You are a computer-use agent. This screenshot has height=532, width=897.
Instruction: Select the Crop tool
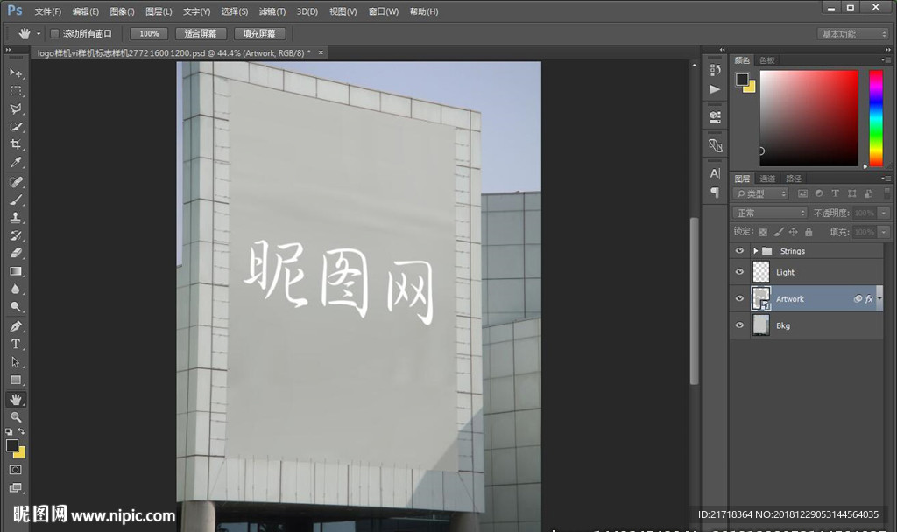(x=16, y=144)
